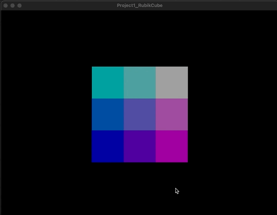
Task: Minimize the Project1_RubikCube window
Action: pyautogui.click(x=13, y=6)
